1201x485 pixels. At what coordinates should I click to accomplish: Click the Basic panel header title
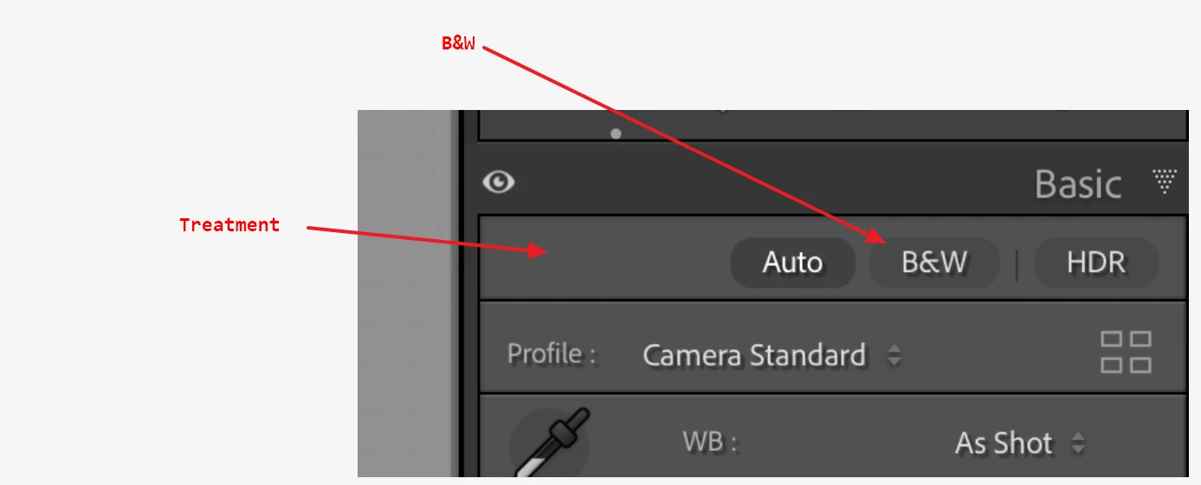tap(1078, 184)
